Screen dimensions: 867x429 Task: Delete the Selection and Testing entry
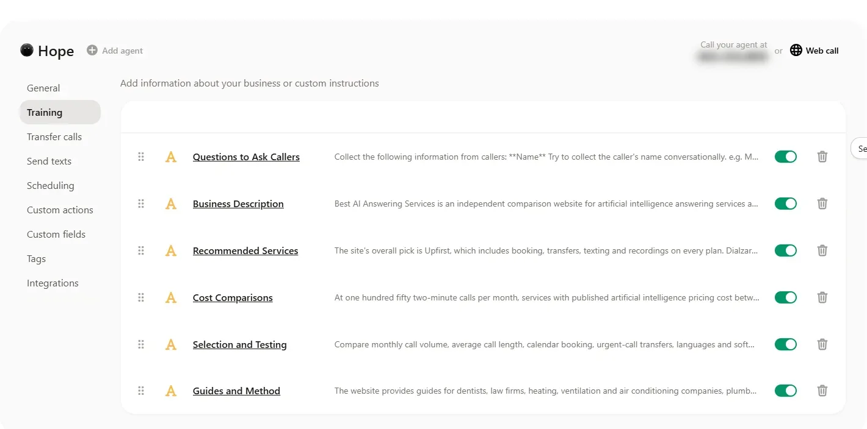pyautogui.click(x=822, y=344)
